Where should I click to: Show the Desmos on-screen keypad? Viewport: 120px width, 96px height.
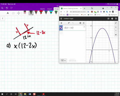(x=63, y=60)
